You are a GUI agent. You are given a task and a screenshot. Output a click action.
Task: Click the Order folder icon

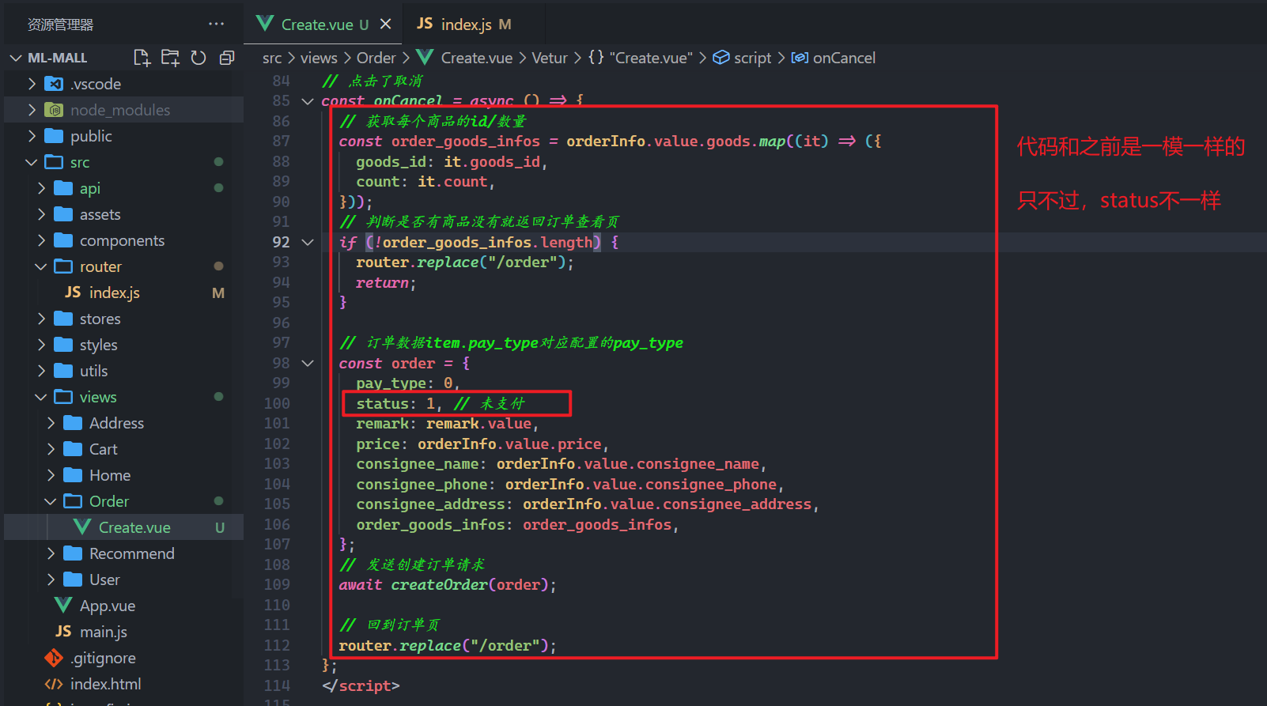(73, 501)
